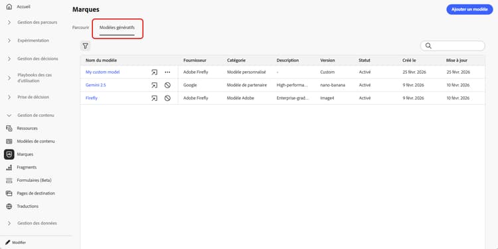Expand Playbooks des cas d'utilisation
Image resolution: width=498 pixels, height=249 pixels.
tap(9, 78)
